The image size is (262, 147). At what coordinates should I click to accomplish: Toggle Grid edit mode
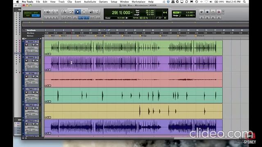click(36, 16)
